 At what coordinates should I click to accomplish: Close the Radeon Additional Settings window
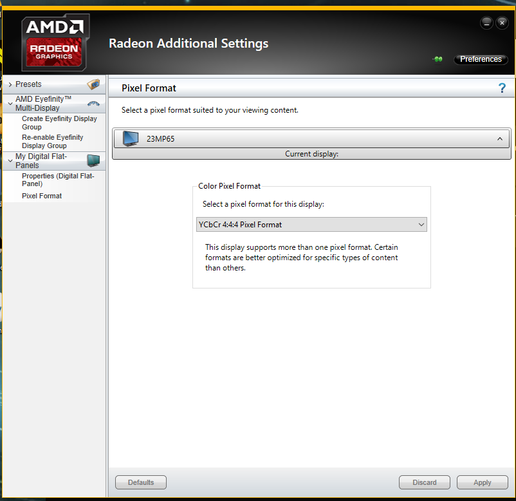point(502,23)
